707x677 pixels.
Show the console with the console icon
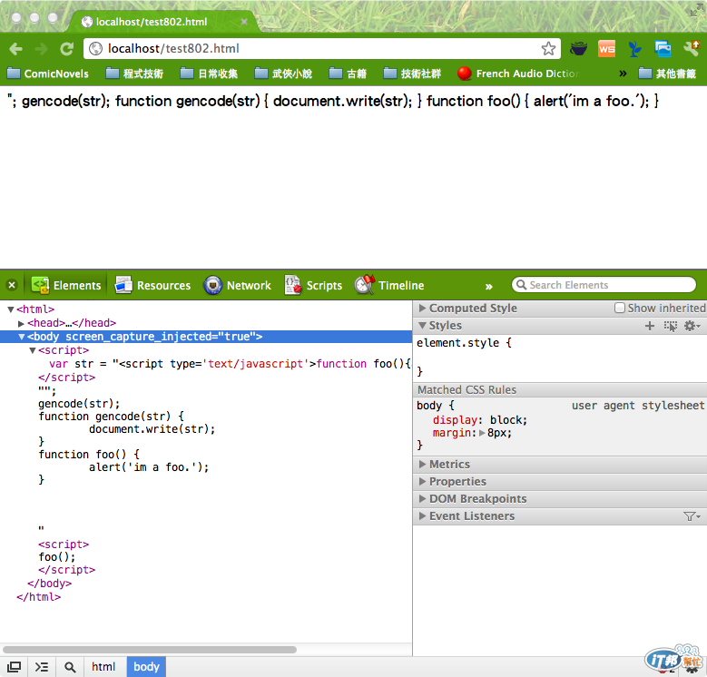tap(42, 667)
